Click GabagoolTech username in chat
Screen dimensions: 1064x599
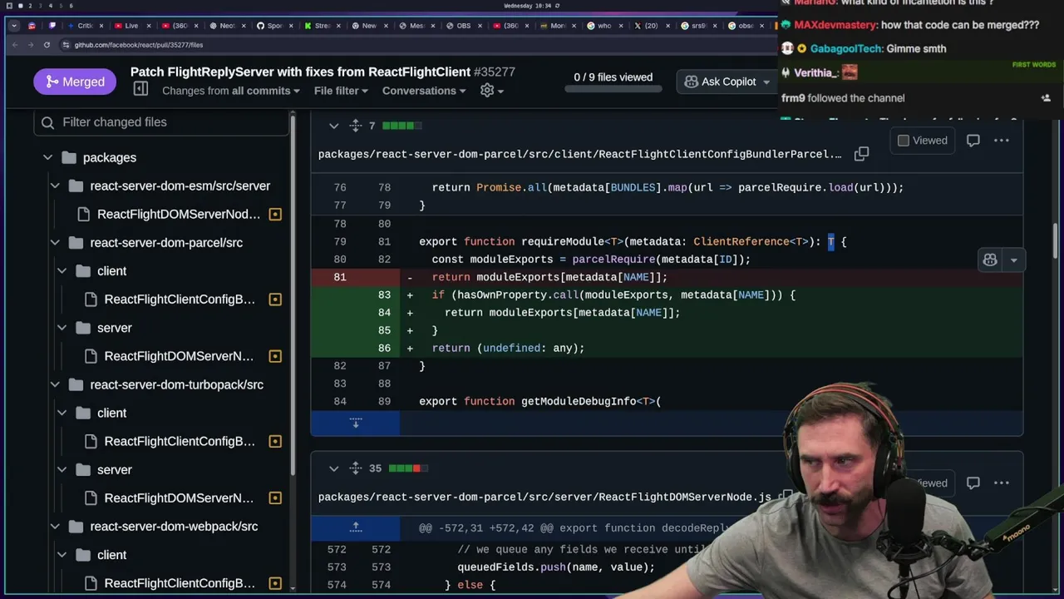point(846,49)
